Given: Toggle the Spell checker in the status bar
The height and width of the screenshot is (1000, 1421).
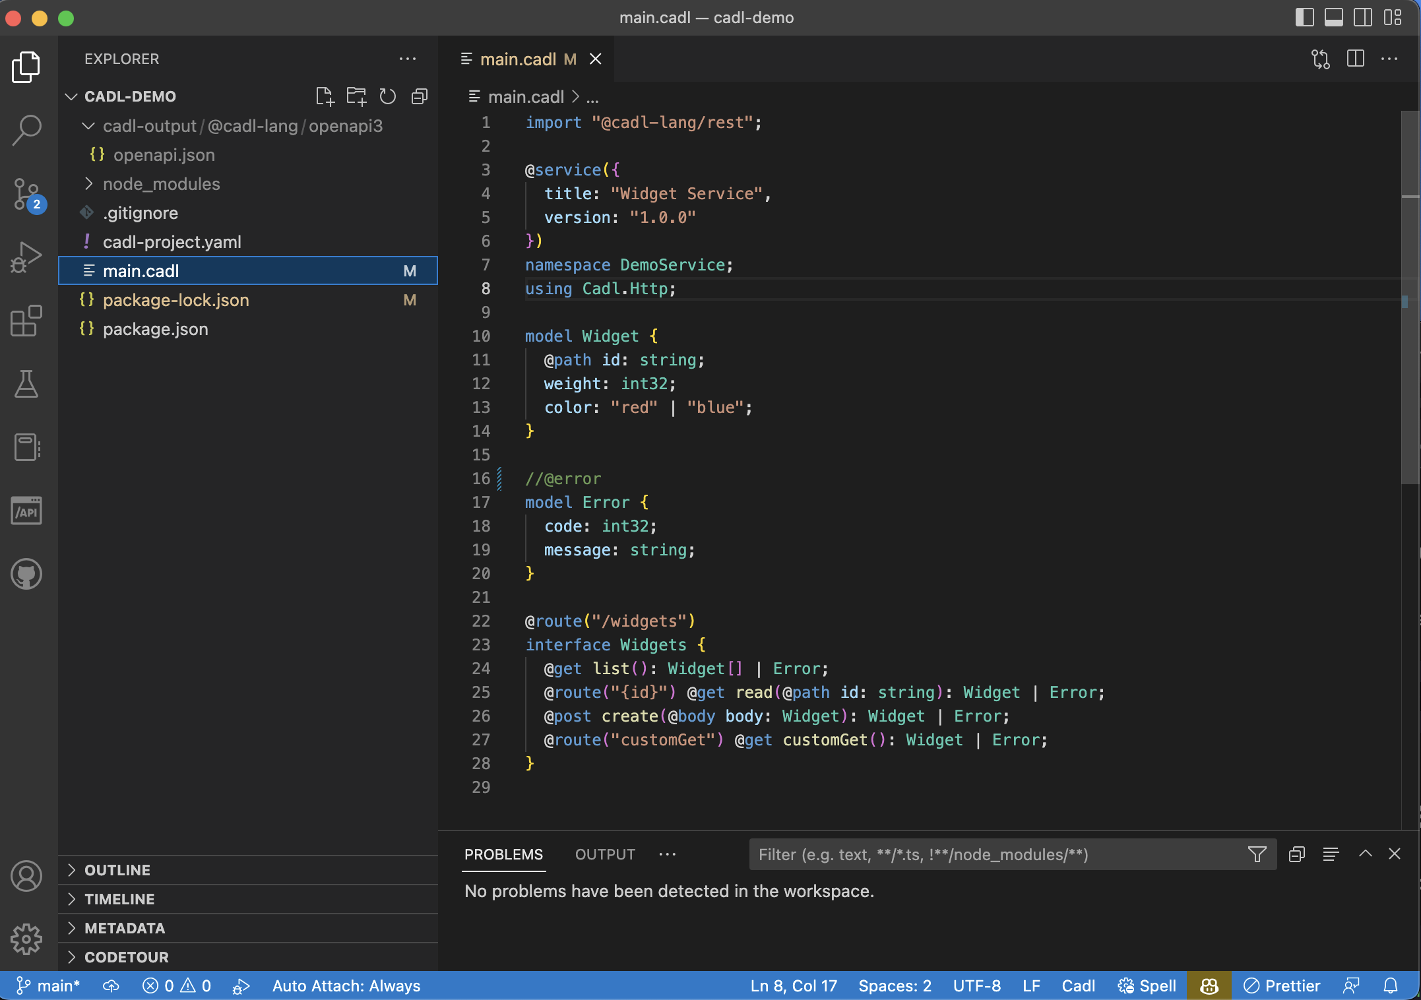Looking at the screenshot, I should [x=1146, y=985].
